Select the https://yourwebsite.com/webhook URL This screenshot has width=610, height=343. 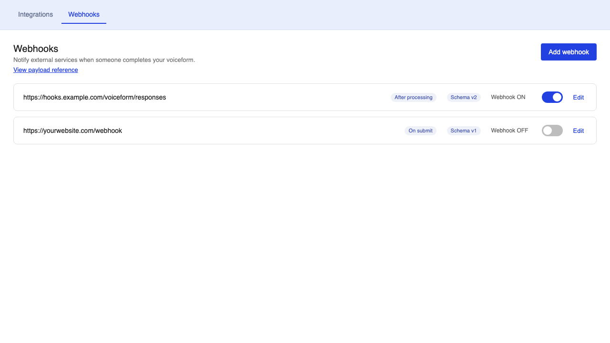pyautogui.click(x=72, y=131)
